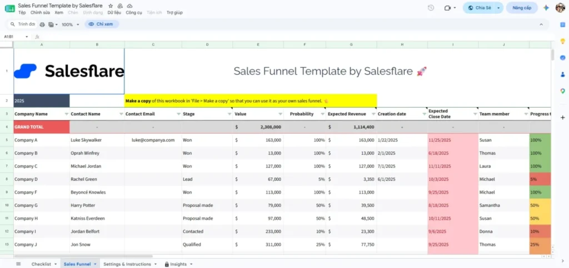The height and width of the screenshot is (268, 569).
Task: Click the green 100% progress cell for Company A
Action: tap(540, 140)
